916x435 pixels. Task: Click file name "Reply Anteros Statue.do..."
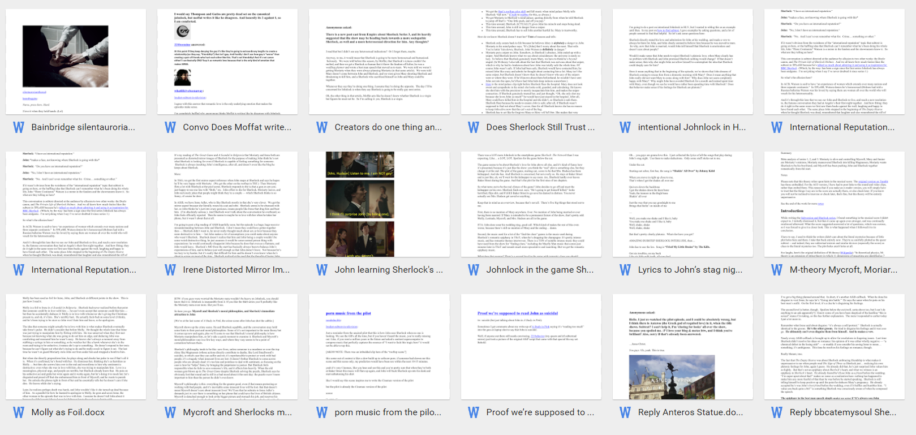tap(691, 412)
